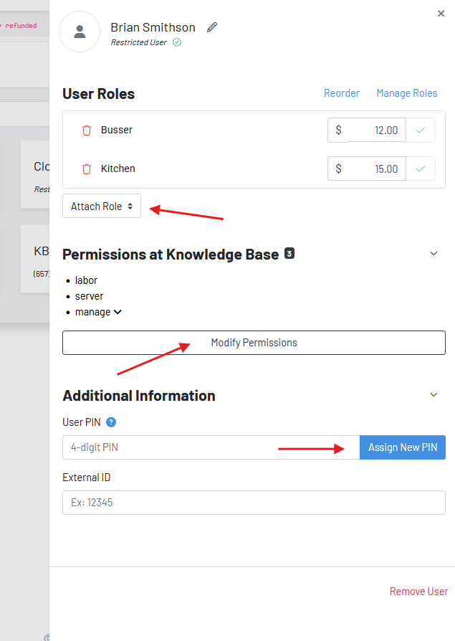Click the Restricted User verified check icon

[177, 42]
